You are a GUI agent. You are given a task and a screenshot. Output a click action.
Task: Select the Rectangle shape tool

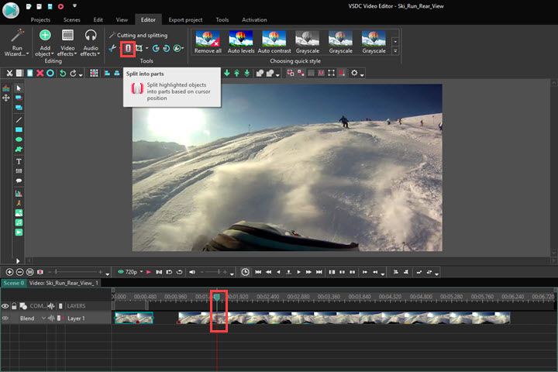[x=19, y=129]
